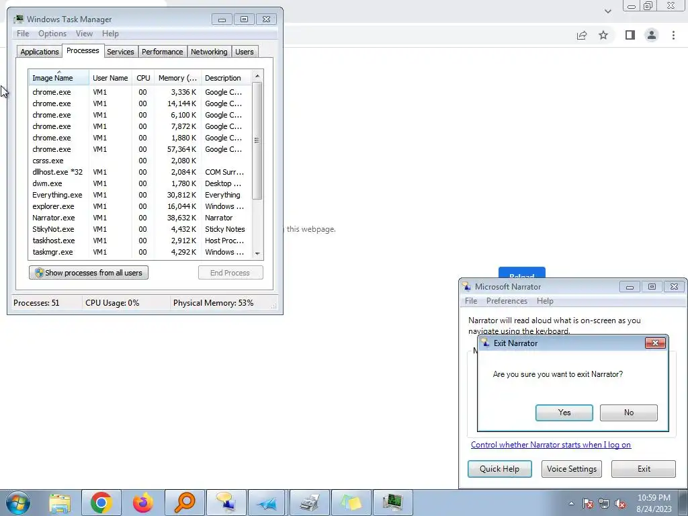Click the process list scrollbar down arrow

click(x=257, y=253)
